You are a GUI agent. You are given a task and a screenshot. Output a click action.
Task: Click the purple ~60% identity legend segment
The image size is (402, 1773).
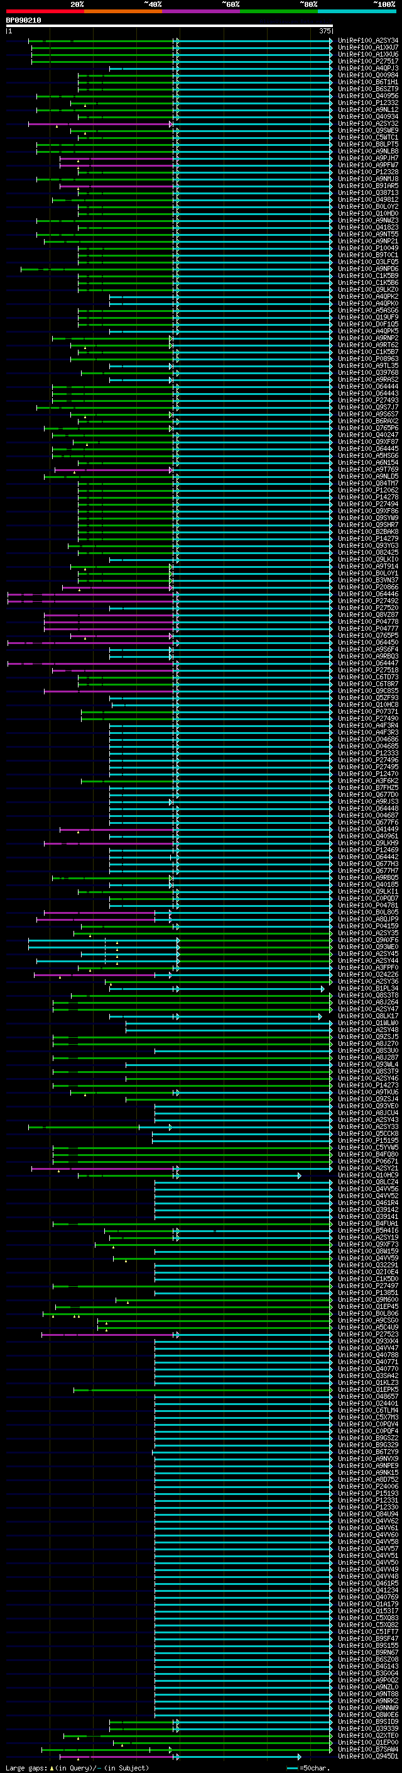coord(200,11)
